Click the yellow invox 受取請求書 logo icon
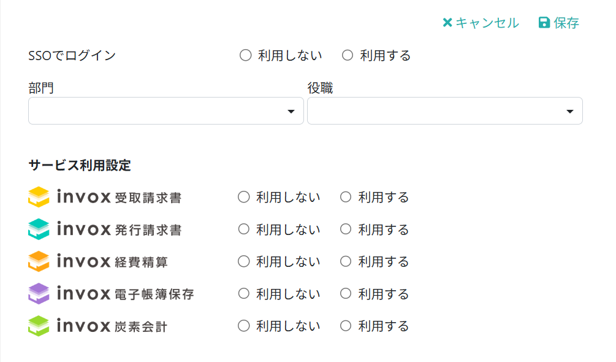Viewport: 616px width, 362px height. pos(39,197)
